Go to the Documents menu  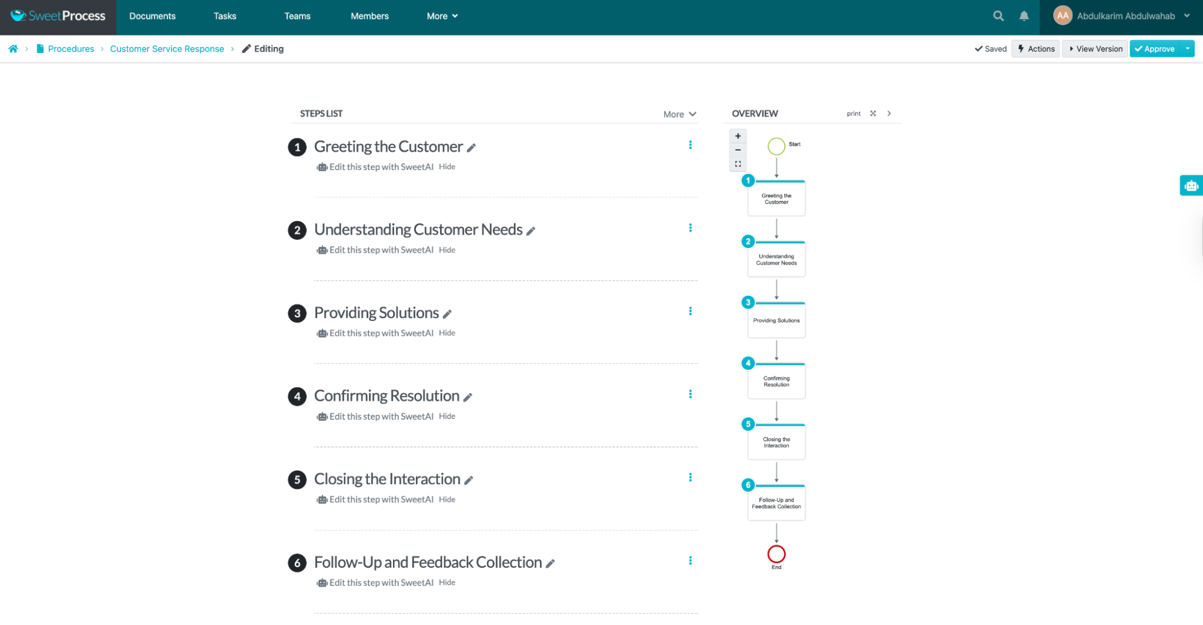tap(152, 16)
